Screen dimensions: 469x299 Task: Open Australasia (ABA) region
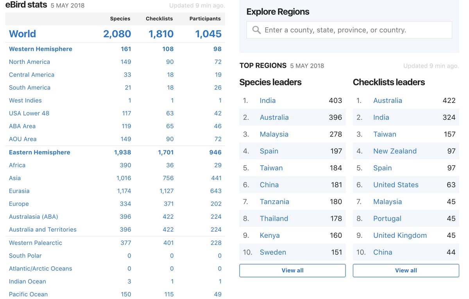tap(34, 217)
